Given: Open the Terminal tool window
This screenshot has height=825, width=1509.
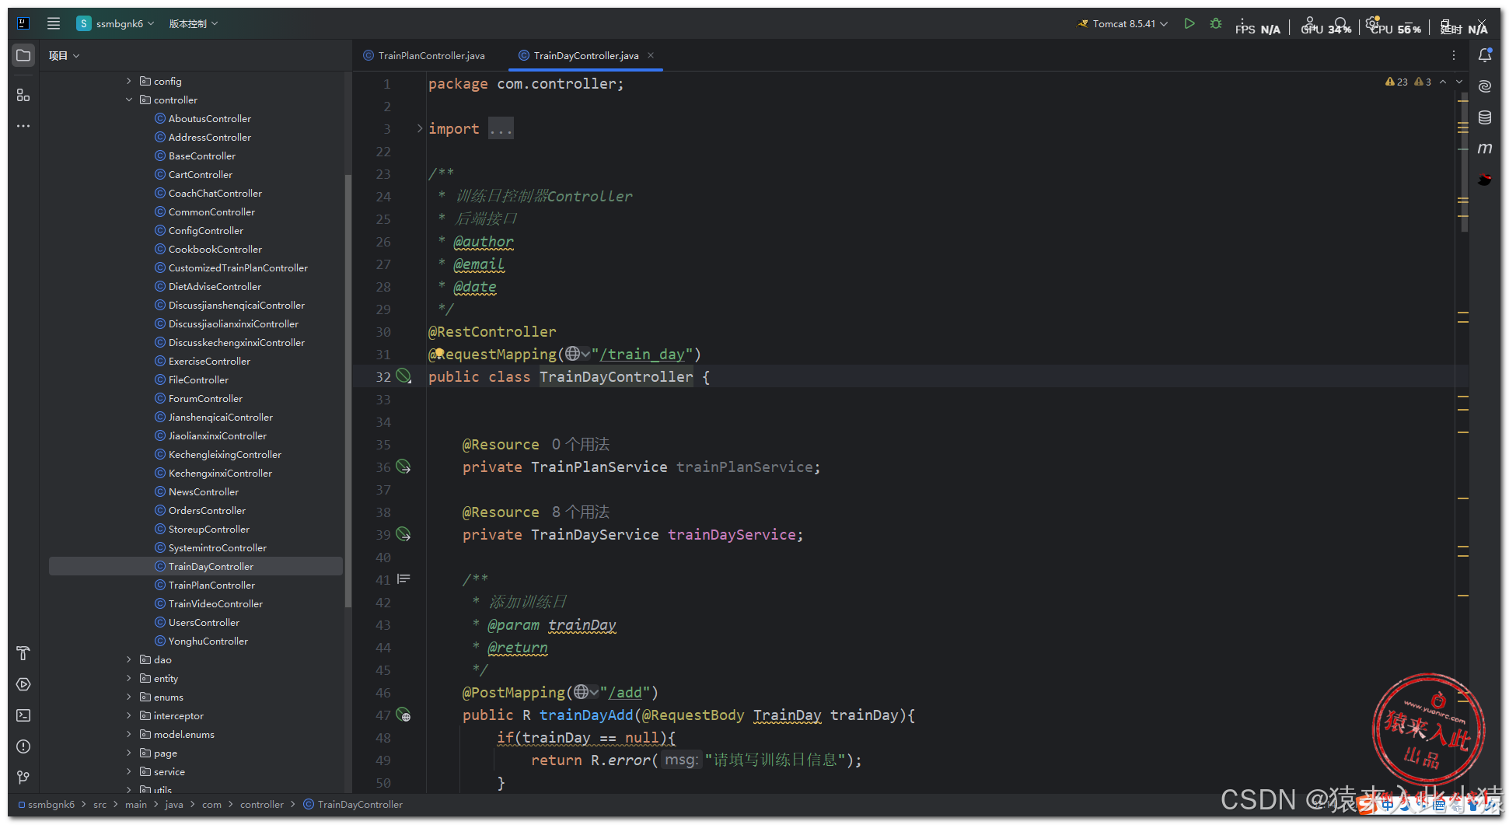Looking at the screenshot, I should pos(23,715).
